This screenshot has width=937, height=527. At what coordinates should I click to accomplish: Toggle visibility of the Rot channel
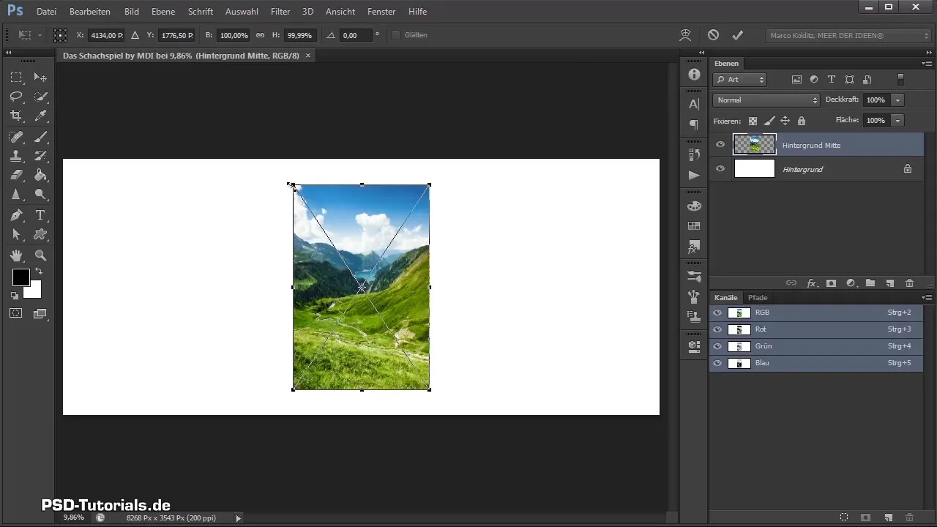click(717, 329)
